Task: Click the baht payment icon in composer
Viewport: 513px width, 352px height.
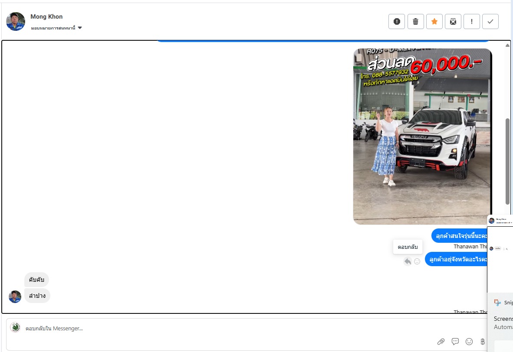Action: click(x=483, y=342)
